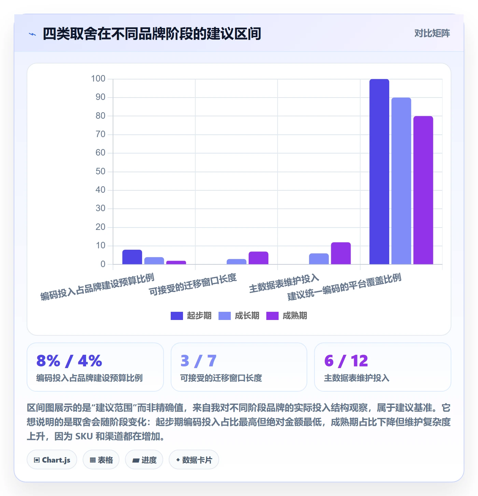
Task: Select the 6 / 12 stat card
Action: tap(383, 367)
